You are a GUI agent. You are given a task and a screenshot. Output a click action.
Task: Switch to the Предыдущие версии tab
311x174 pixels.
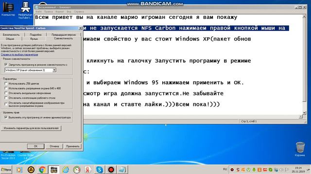pyautogui.click(x=64, y=34)
